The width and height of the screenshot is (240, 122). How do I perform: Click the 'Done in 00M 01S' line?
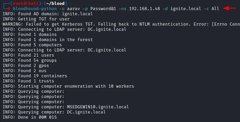(29, 117)
